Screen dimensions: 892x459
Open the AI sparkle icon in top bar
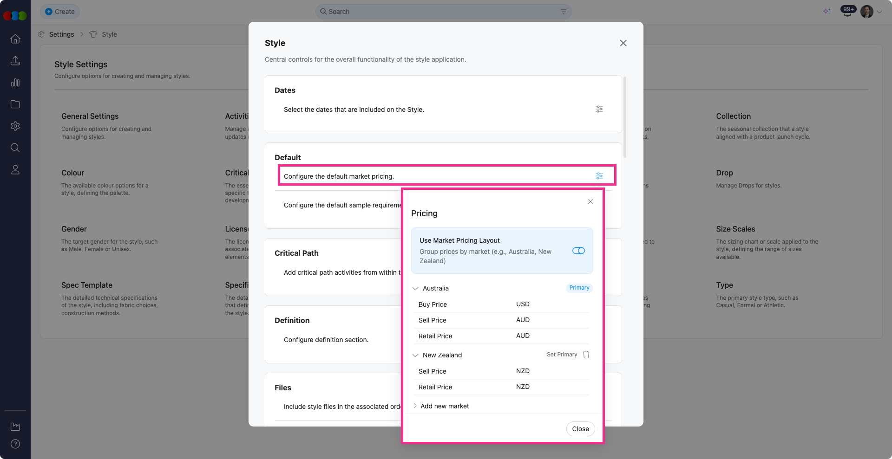tap(827, 12)
